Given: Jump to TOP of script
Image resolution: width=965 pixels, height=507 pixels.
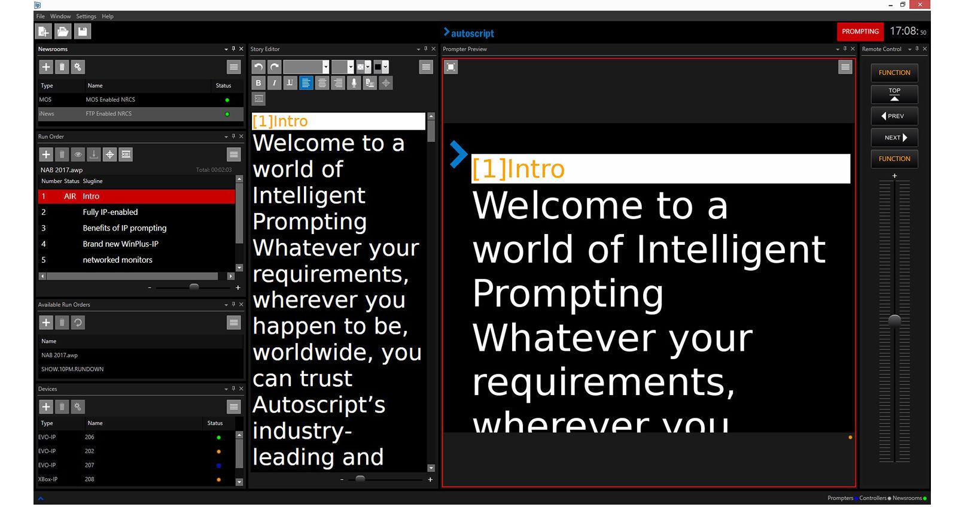Looking at the screenshot, I should pyautogui.click(x=894, y=95).
